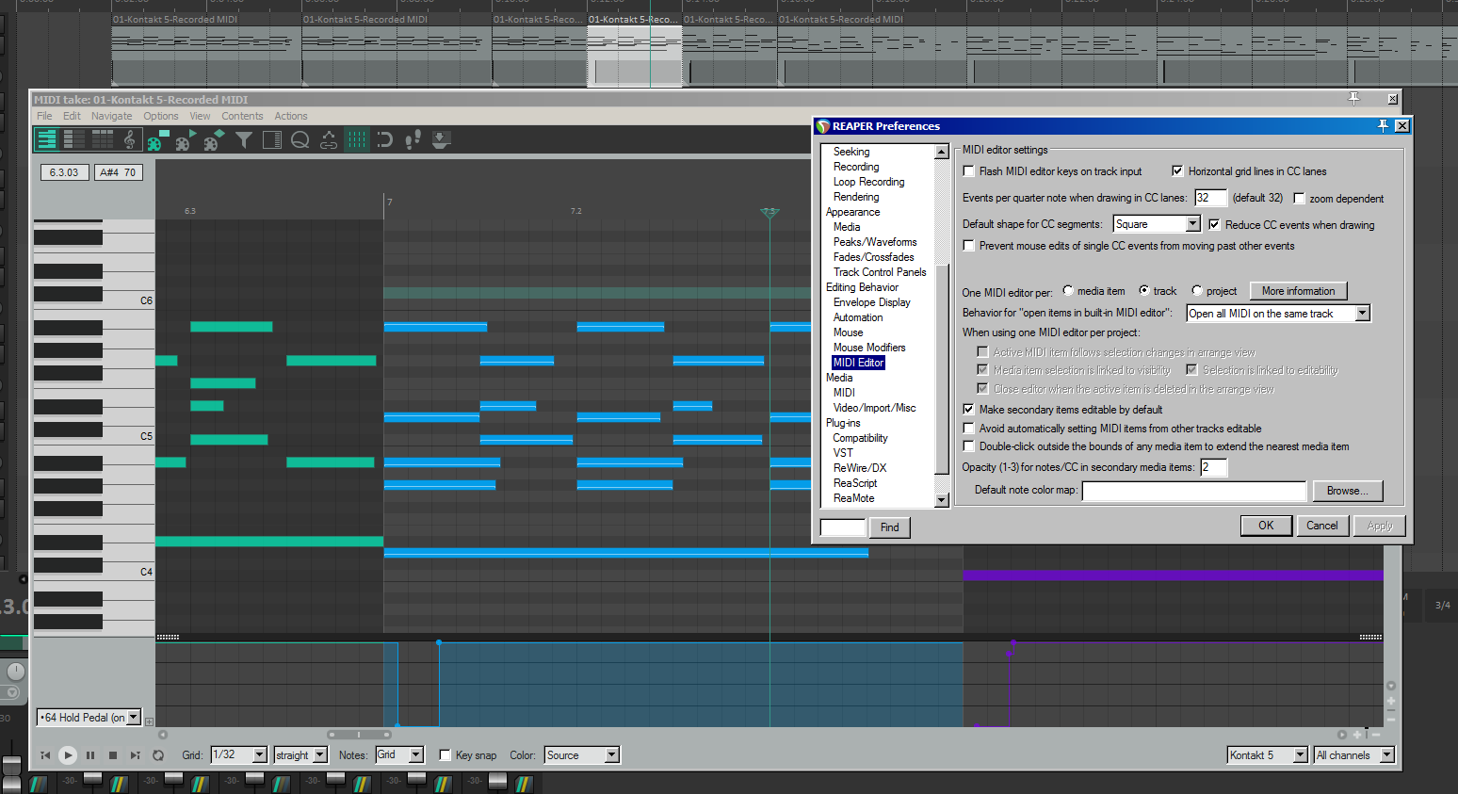1458x794 pixels.
Task: Uncheck Horizontal grid lines in CC lanes
Action: click(x=1177, y=170)
